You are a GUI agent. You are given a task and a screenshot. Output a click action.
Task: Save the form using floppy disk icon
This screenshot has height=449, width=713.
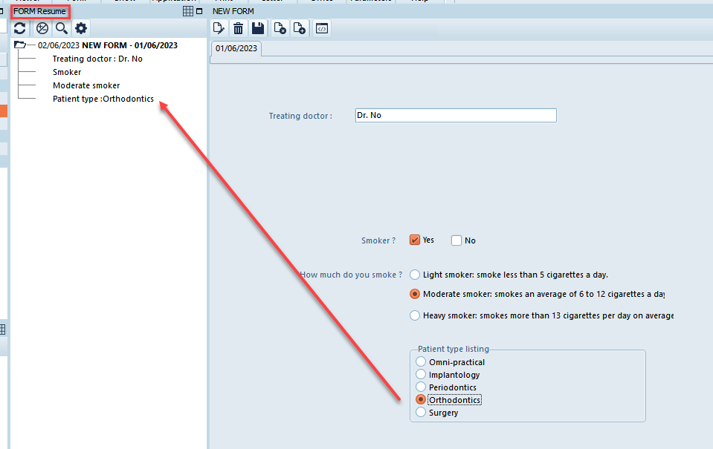coord(258,28)
